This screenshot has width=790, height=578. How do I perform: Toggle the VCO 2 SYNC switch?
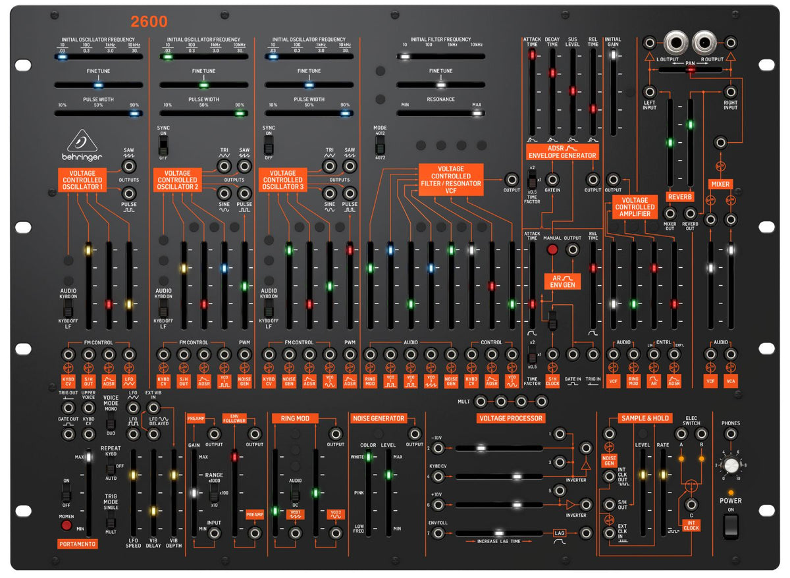[x=164, y=145]
